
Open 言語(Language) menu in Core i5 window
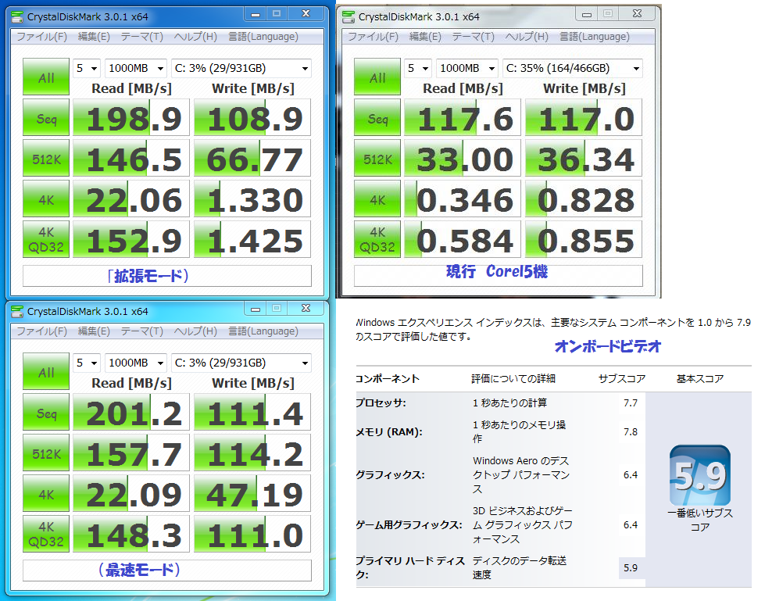[594, 37]
